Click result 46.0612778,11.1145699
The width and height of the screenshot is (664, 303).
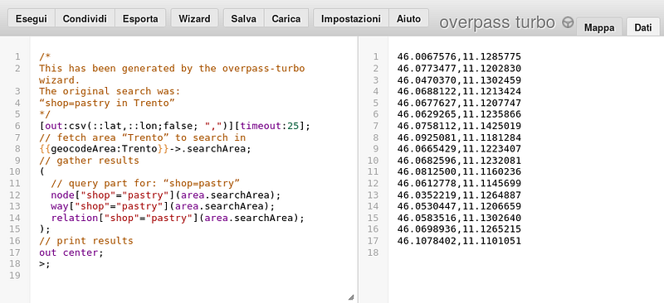pyautogui.click(x=459, y=184)
